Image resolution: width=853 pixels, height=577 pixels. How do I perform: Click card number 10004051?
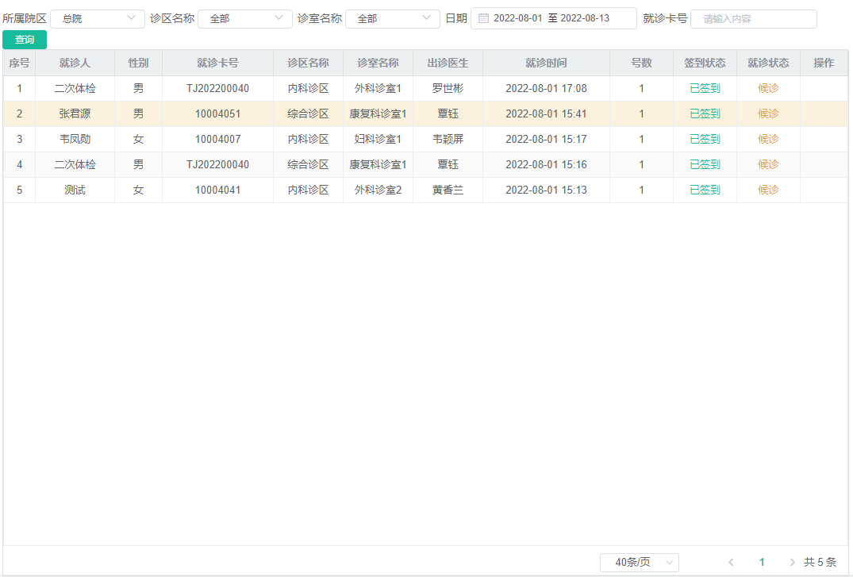[217, 113]
